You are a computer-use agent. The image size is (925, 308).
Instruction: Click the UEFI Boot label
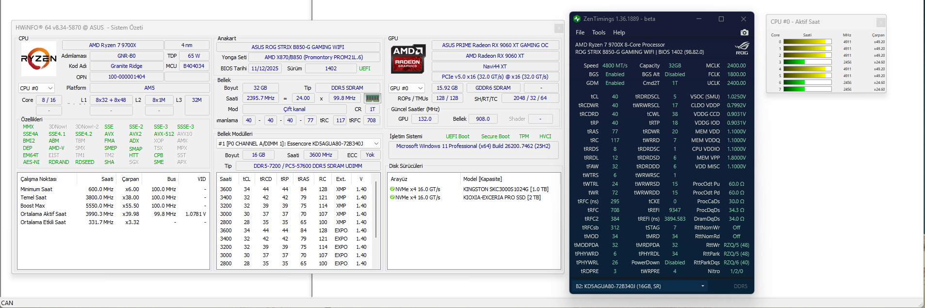pyautogui.click(x=457, y=136)
